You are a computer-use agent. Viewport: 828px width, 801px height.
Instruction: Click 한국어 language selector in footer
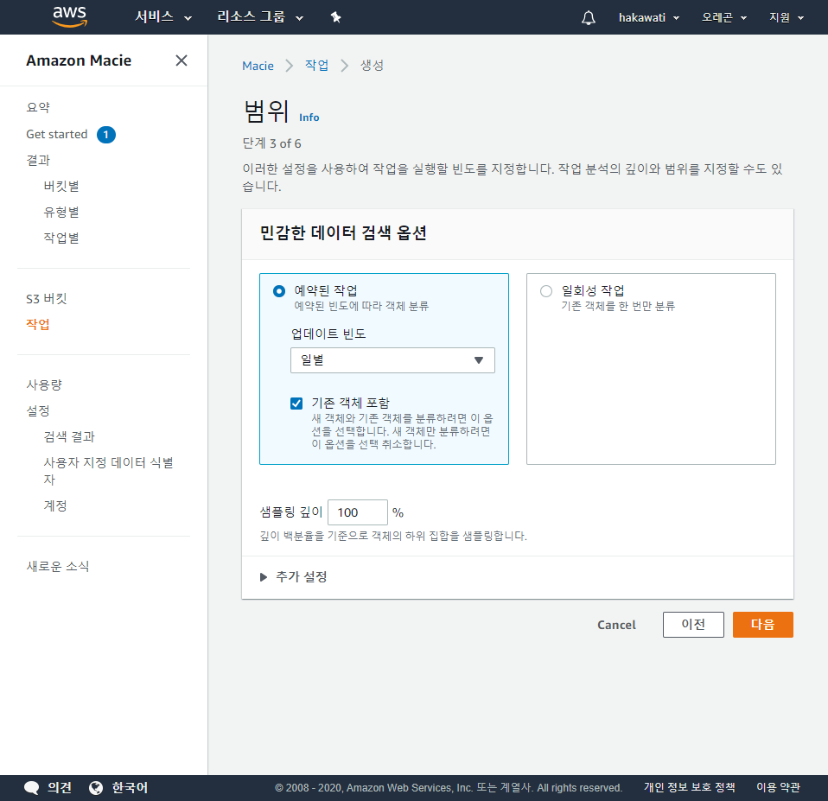click(130, 788)
